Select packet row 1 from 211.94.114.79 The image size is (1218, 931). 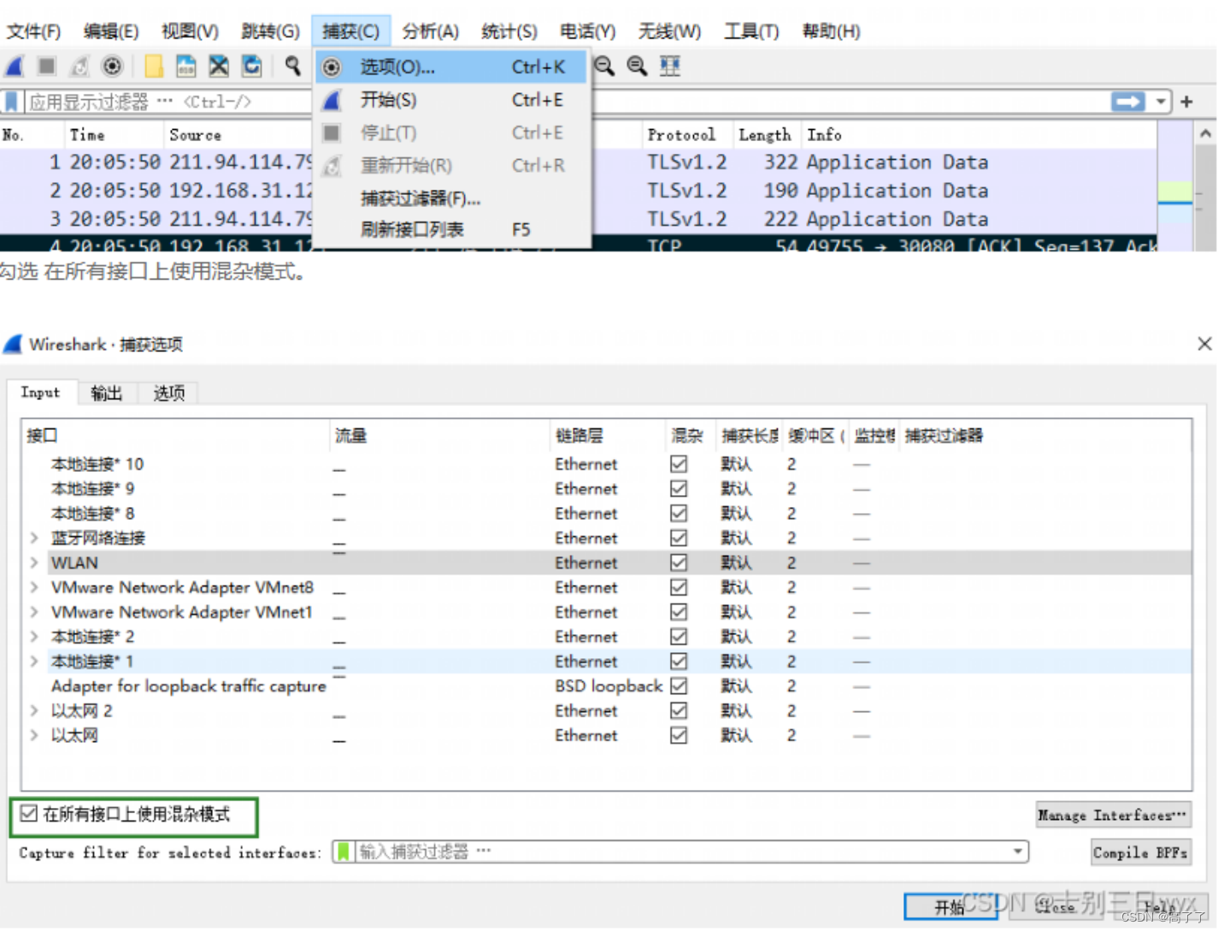tap(579, 162)
